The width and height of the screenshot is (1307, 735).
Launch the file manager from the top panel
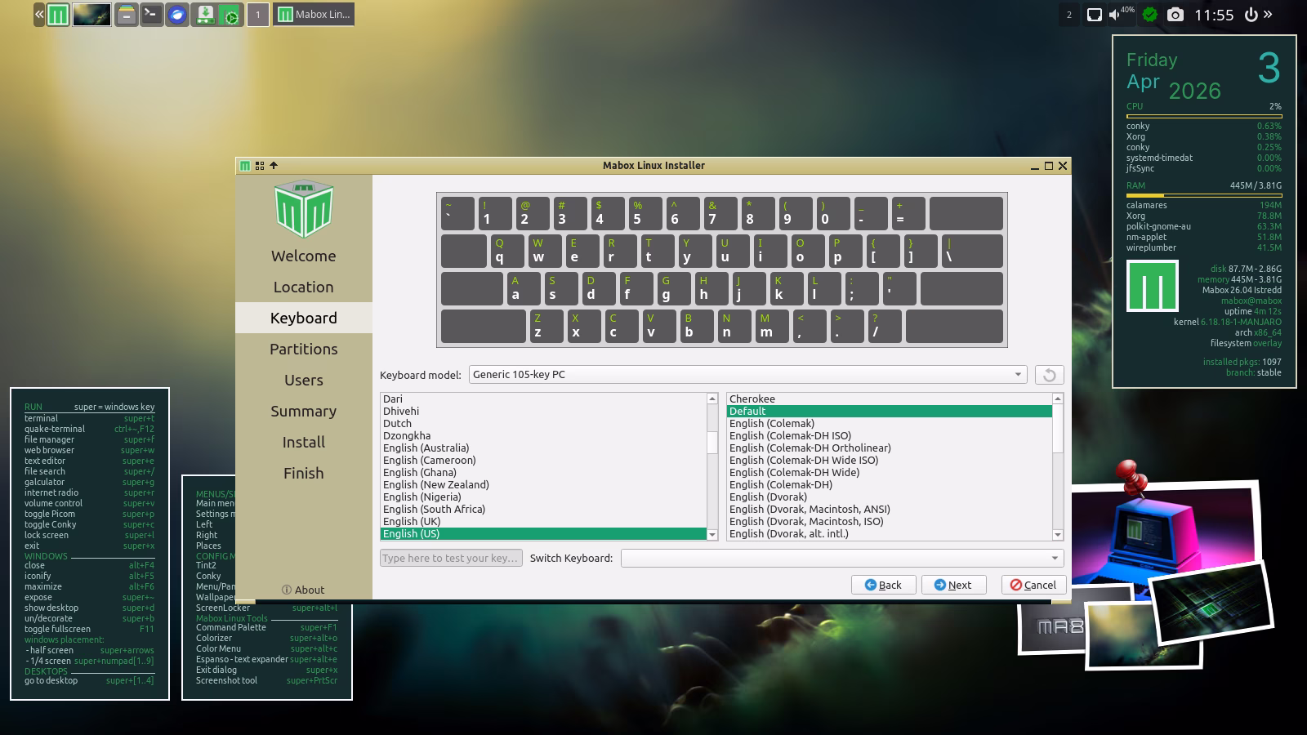(126, 14)
